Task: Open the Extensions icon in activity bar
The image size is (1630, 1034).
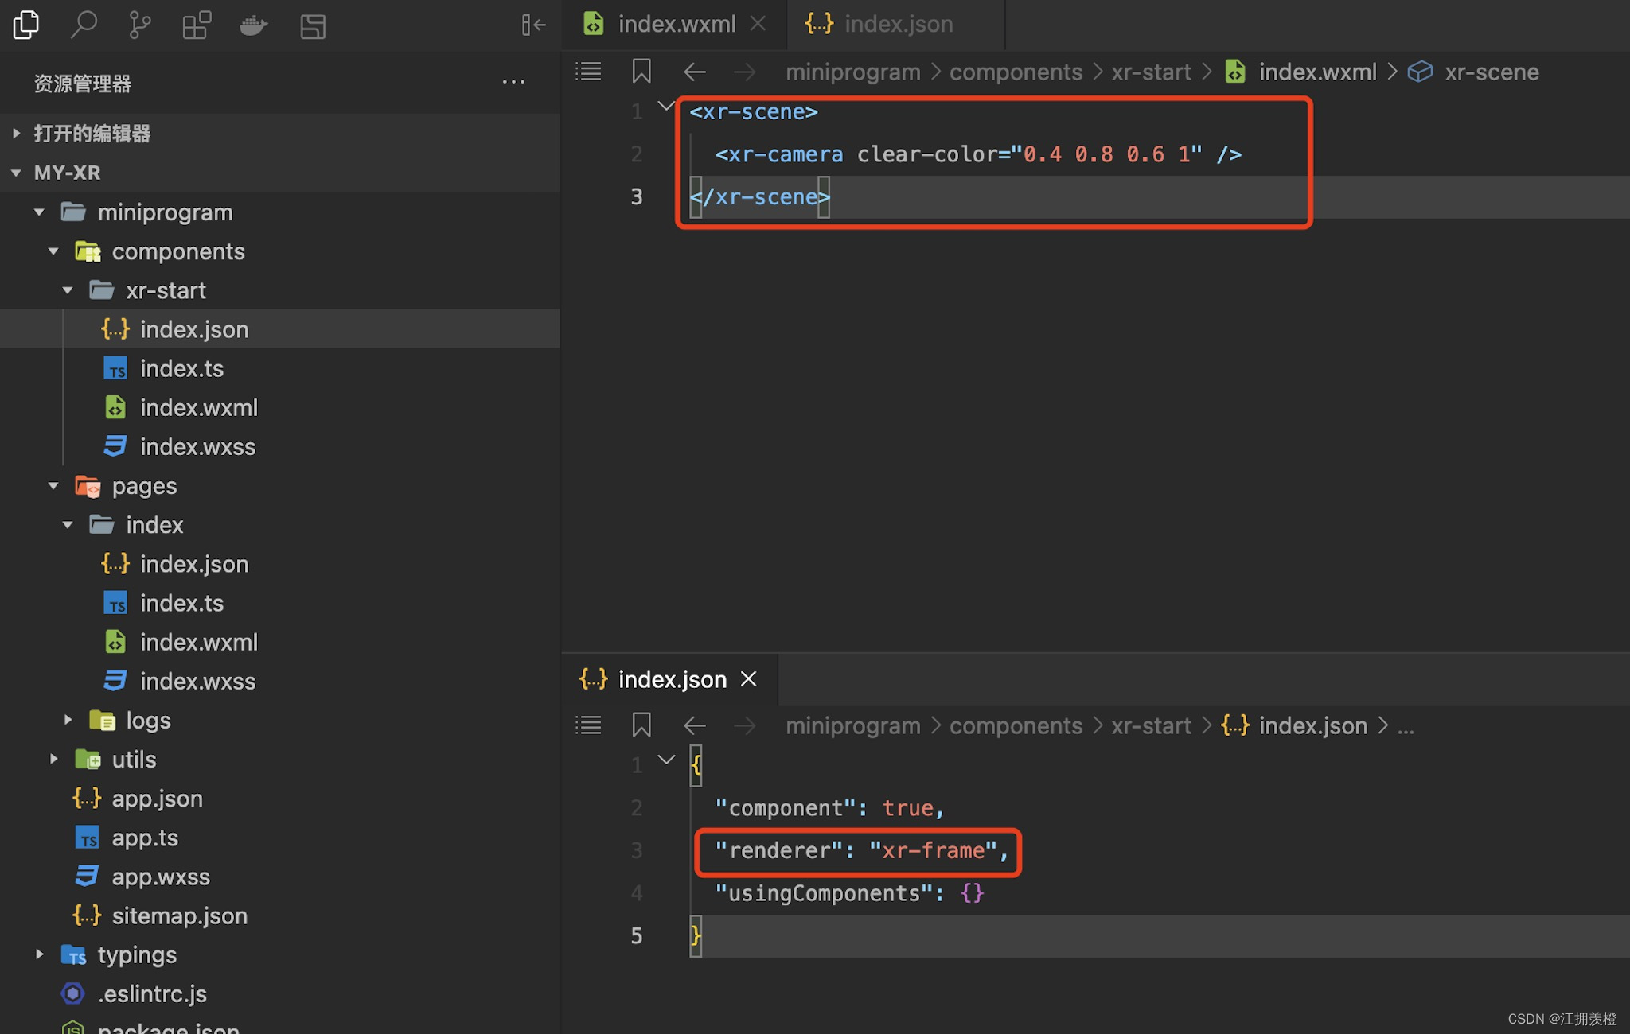Action: click(197, 25)
